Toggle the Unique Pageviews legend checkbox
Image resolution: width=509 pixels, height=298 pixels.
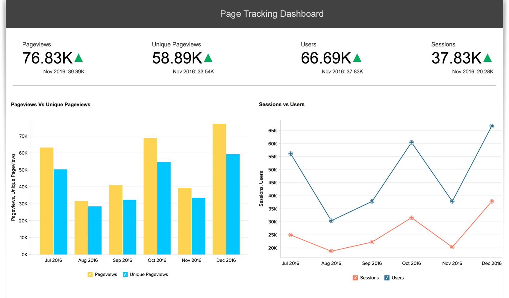125,274
